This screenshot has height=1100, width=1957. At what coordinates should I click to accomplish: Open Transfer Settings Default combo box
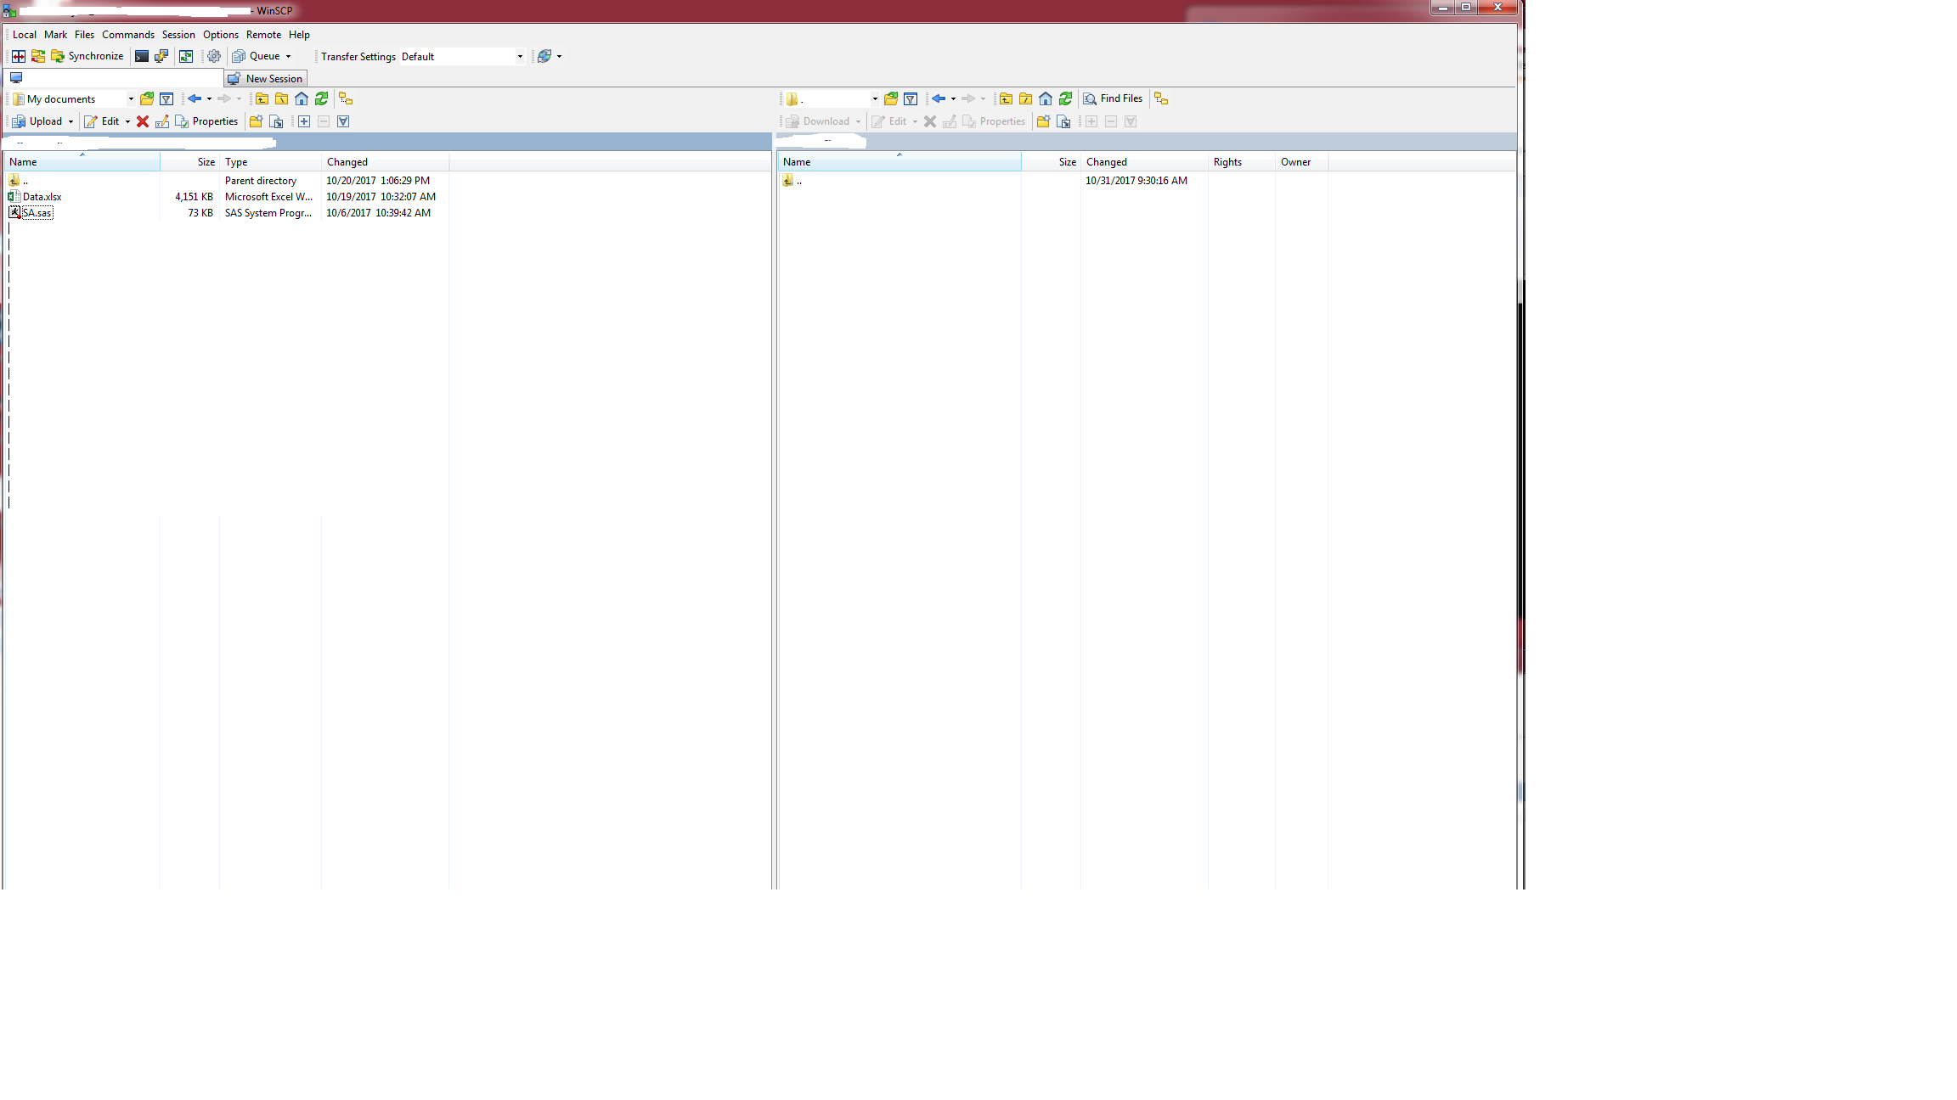tap(462, 57)
